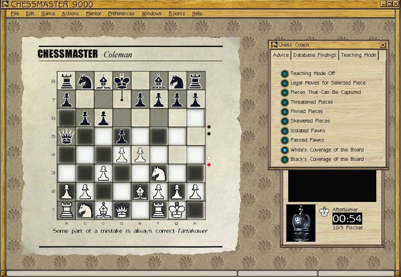Select the white queen on a5
This screenshot has width=401, height=277.
(x=66, y=137)
